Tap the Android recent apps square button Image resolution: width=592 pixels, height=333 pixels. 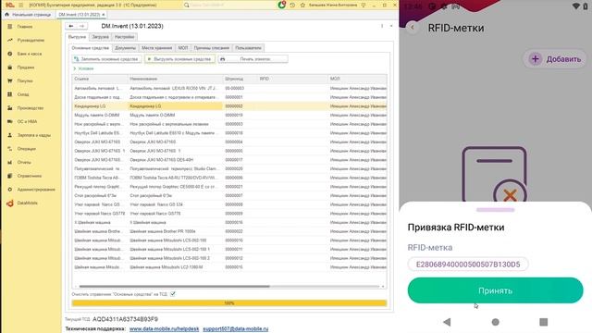pyautogui.click(x=544, y=322)
